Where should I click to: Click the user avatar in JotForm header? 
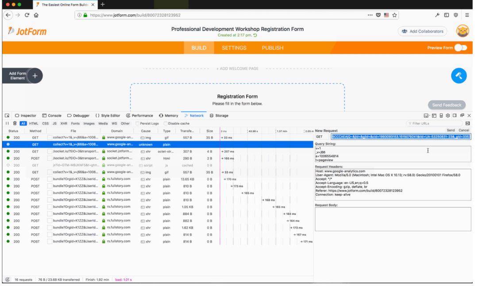pos(463,31)
